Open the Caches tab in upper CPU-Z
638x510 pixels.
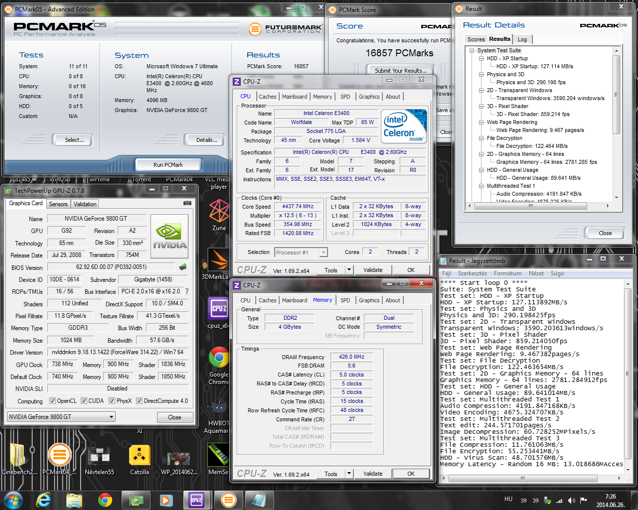[268, 97]
